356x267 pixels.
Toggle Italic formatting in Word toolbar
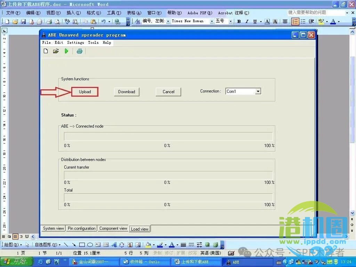coord(247,22)
